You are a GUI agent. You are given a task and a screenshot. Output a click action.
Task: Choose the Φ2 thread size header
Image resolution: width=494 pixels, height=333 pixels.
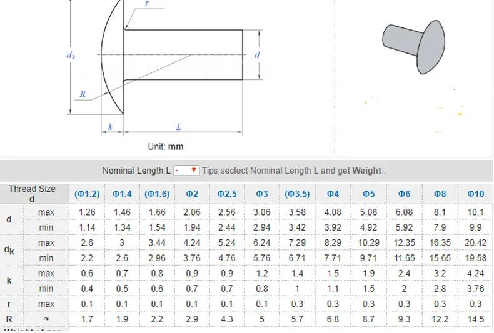click(192, 194)
